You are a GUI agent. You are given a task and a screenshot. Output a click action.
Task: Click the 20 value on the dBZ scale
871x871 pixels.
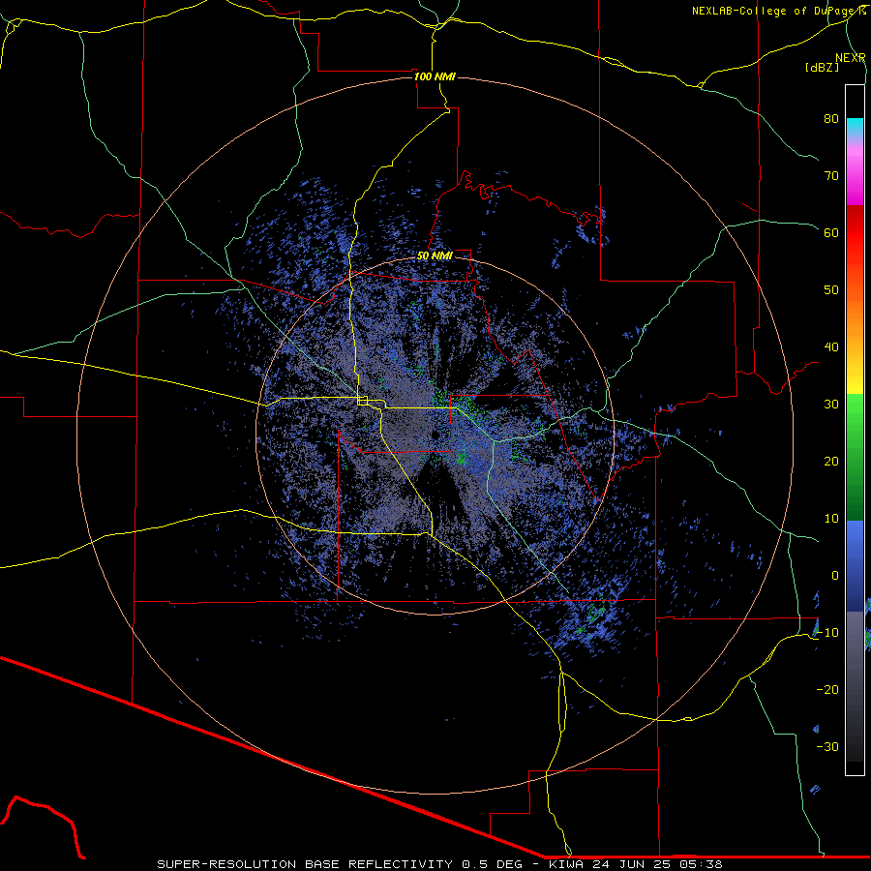coord(831,462)
